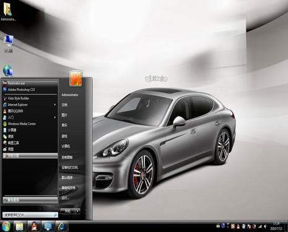This screenshot has height=232, width=288.
Task: Click the user account picture in Start menu
Action: click(76, 78)
